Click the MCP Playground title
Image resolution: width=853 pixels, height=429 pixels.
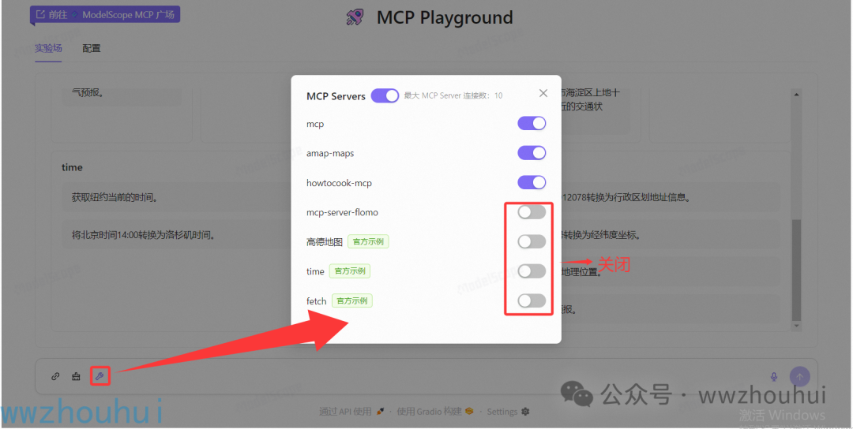click(x=445, y=17)
